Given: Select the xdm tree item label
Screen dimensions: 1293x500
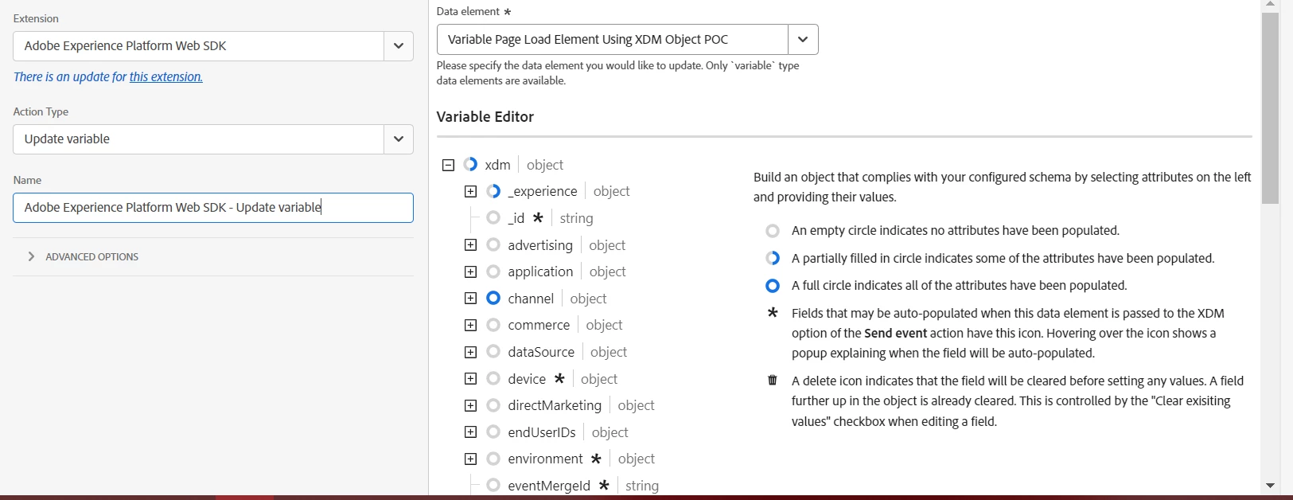Looking at the screenshot, I should point(498,165).
